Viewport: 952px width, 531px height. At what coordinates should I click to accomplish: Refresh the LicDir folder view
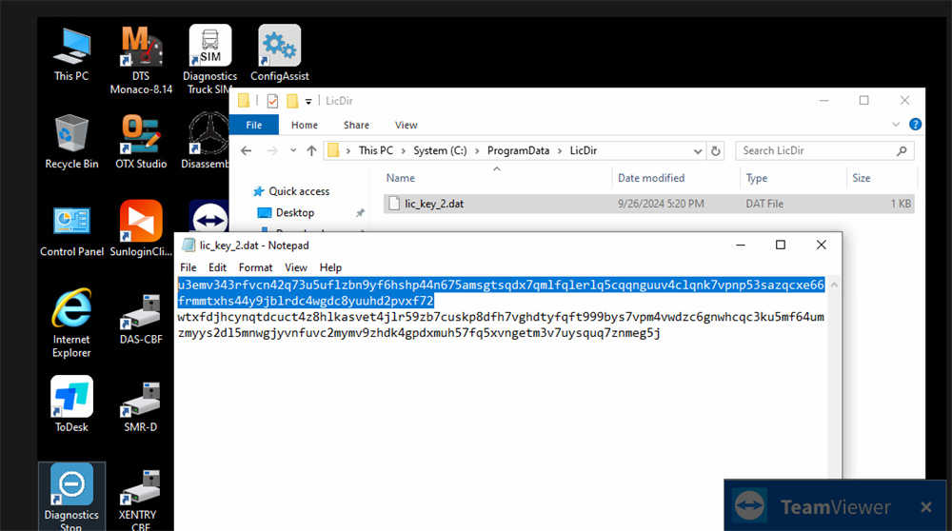click(x=716, y=150)
